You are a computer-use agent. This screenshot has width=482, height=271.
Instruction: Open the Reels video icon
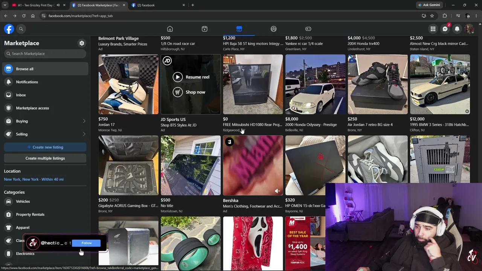click(x=204, y=29)
